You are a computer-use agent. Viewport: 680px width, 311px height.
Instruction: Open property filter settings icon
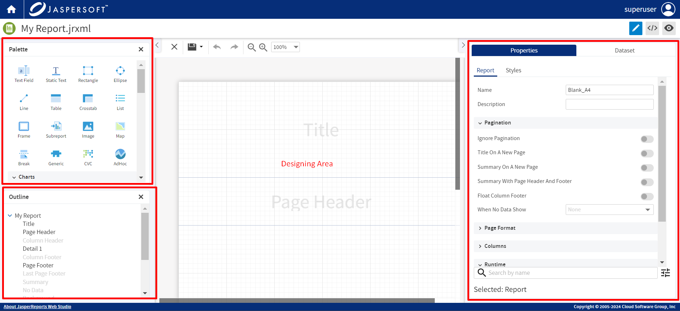[x=665, y=273]
